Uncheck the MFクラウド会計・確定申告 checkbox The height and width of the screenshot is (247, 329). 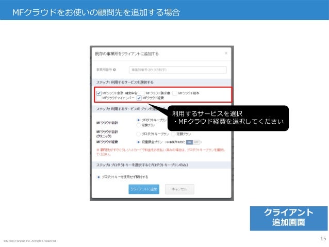99,93
